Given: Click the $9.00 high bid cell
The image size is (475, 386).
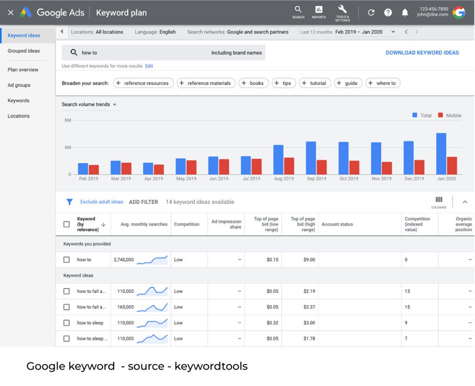Looking at the screenshot, I should tap(309, 260).
